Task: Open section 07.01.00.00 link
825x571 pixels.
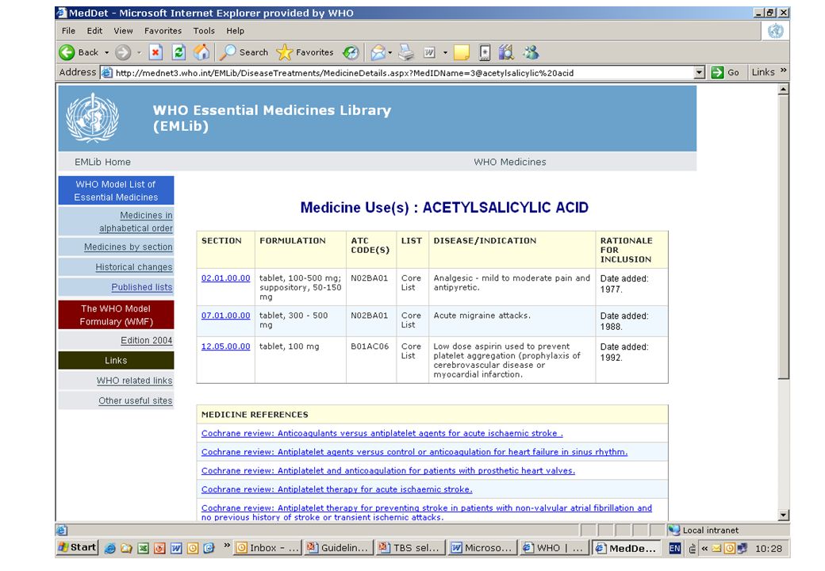Action: click(226, 316)
